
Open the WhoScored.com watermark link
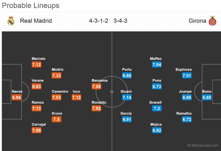tap(203, 145)
